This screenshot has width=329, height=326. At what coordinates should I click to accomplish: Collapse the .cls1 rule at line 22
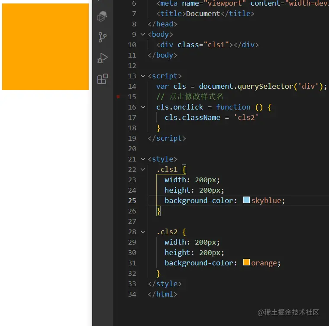tap(143, 169)
